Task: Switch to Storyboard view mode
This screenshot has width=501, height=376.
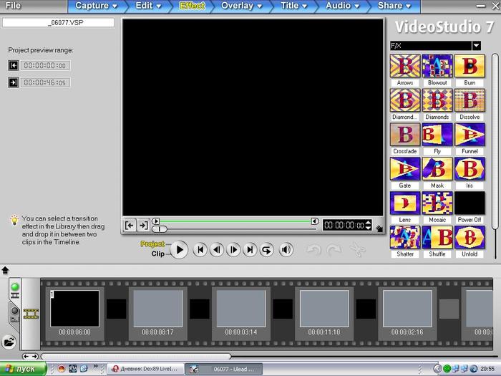Action: (x=15, y=289)
